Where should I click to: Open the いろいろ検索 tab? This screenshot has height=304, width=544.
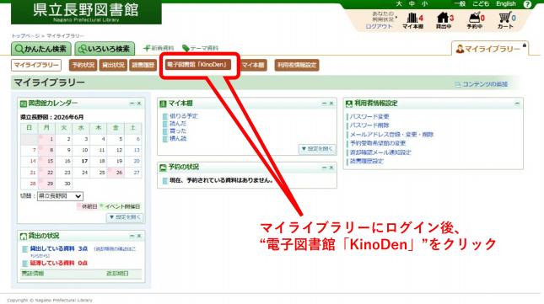[105, 49]
